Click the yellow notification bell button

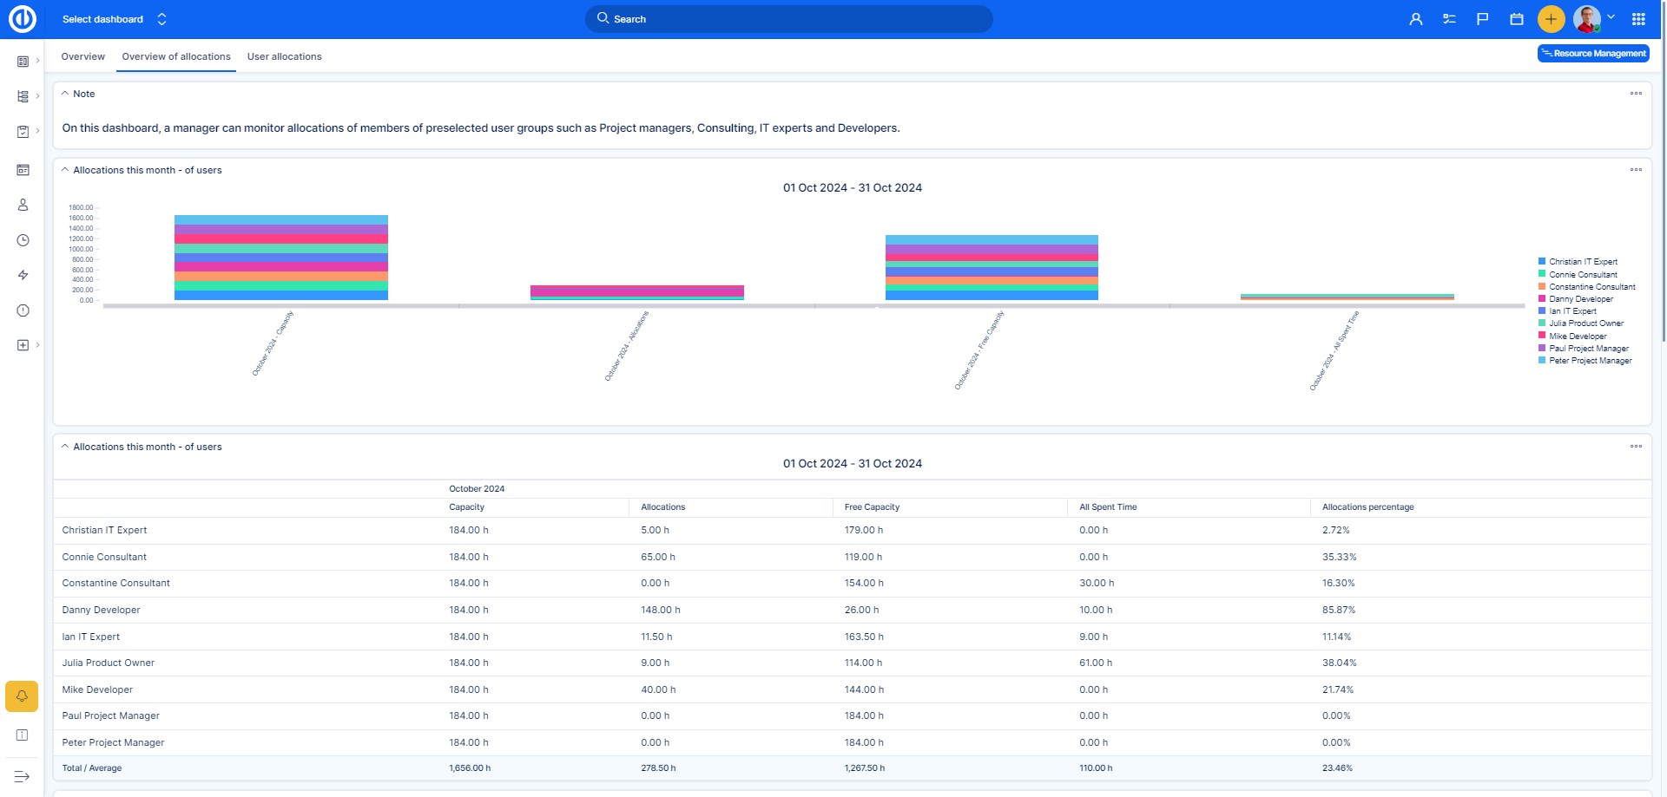pos(22,696)
